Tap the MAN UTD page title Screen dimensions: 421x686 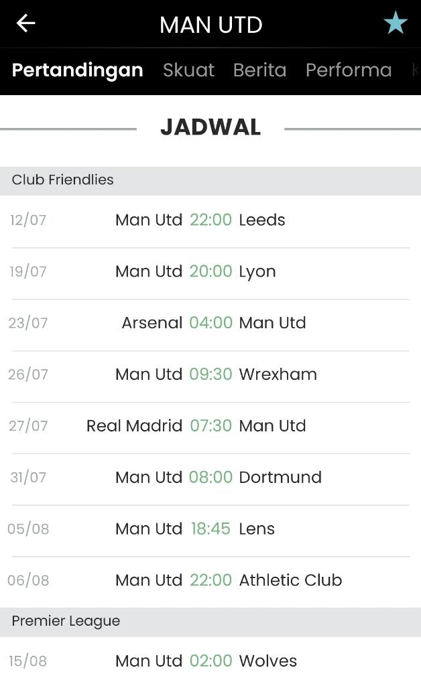210,25
